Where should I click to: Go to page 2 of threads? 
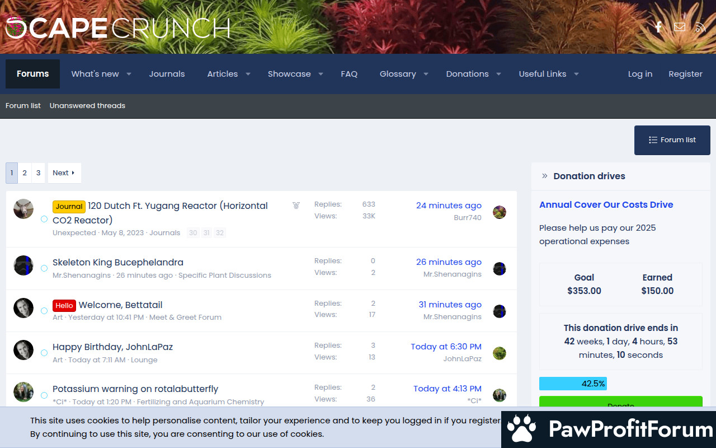pyautogui.click(x=25, y=173)
